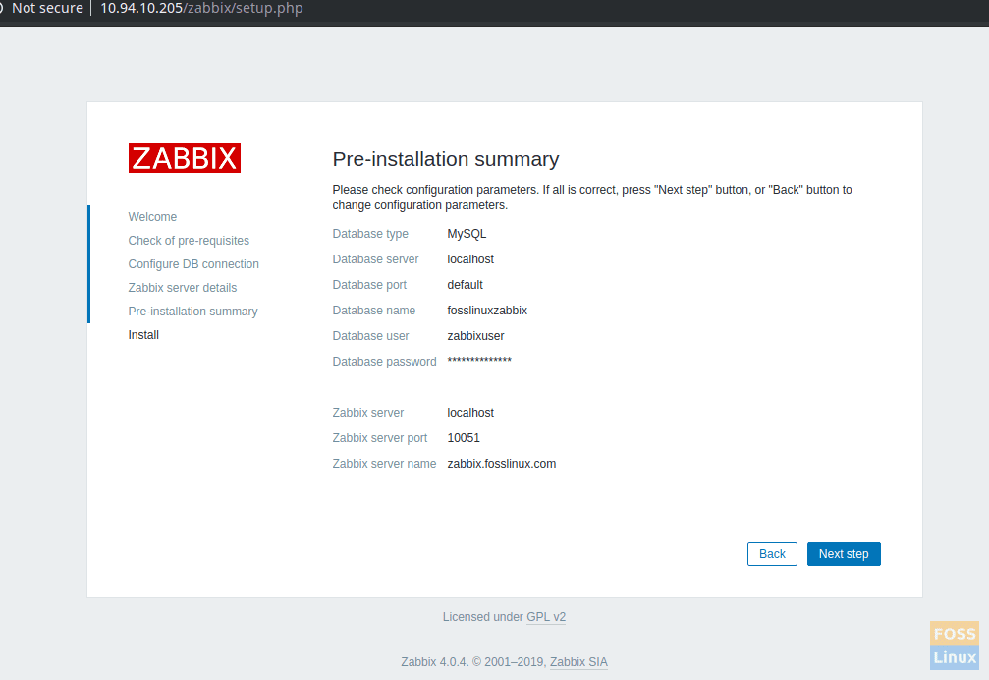Click the ZABBIX logo
The height and width of the screenshot is (680, 989).
(185, 157)
